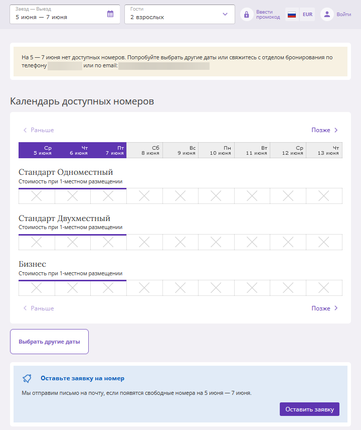The height and width of the screenshot is (430, 361).
Task: Select the Ср 5 июня date header
Action: pyautogui.click(x=37, y=150)
